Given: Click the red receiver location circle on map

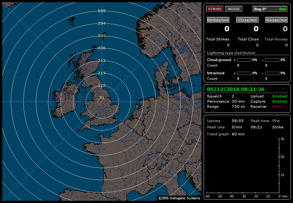Looking at the screenshot, I should 102,102.
